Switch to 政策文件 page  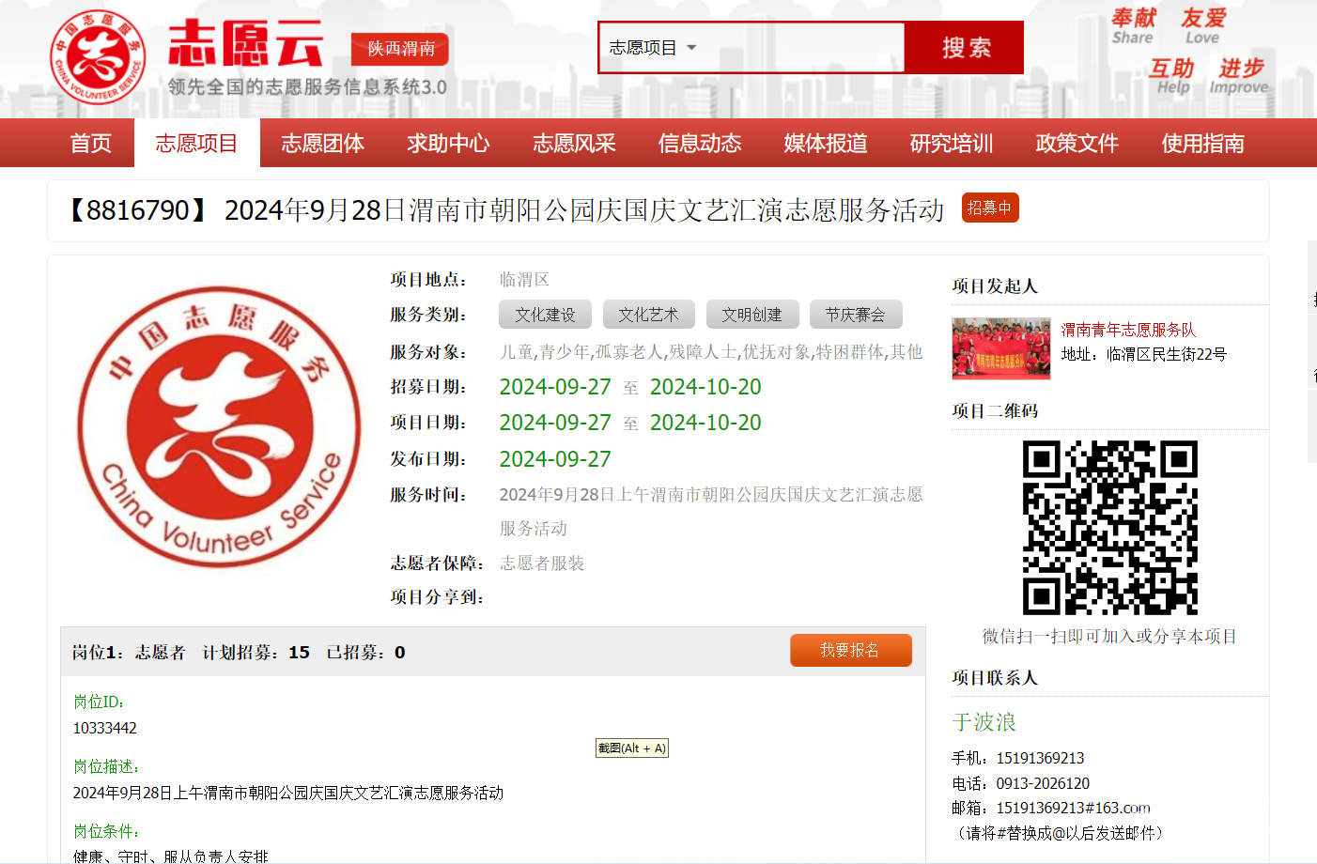[x=1077, y=144]
